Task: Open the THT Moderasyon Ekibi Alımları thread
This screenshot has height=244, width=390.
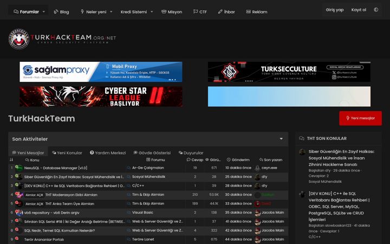Action: (71, 195)
